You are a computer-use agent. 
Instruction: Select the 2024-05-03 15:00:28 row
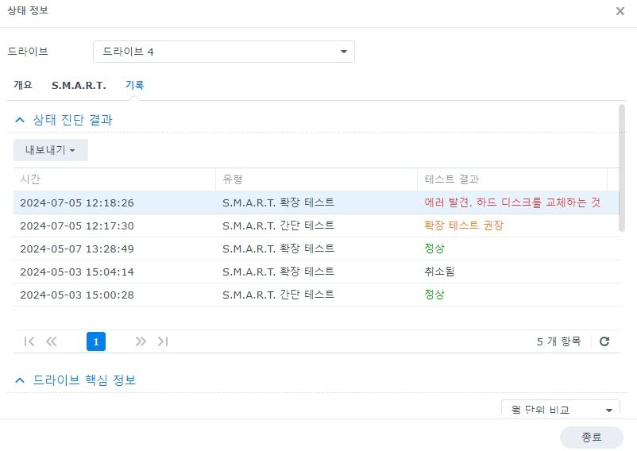316,295
